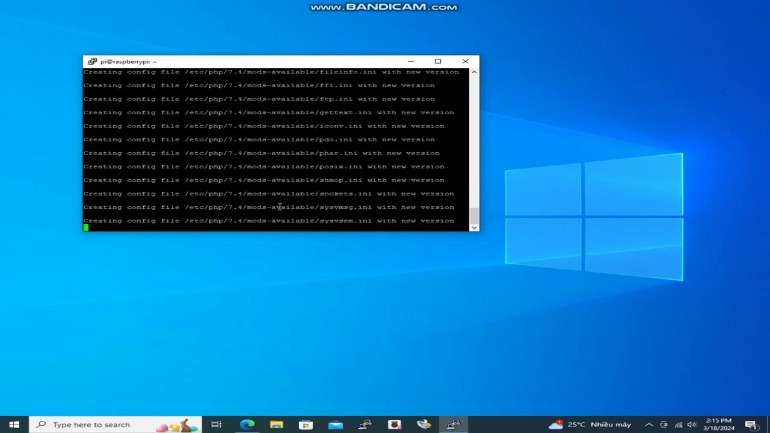Open the Windows Start menu
The height and width of the screenshot is (433, 770).
pyautogui.click(x=14, y=425)
